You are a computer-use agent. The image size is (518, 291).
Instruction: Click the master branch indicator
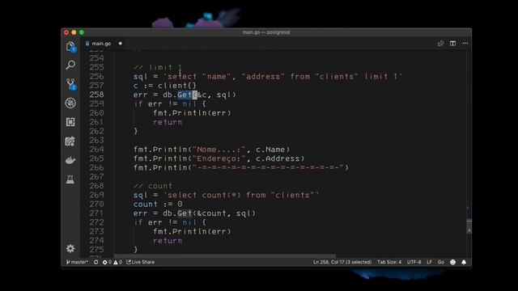tap(77, 262)
